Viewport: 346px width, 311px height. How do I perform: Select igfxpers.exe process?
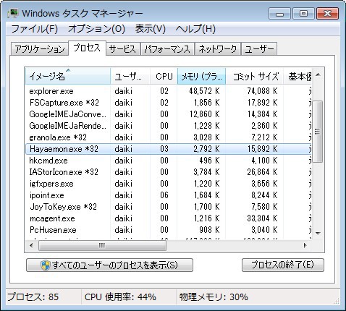pos(169,184)
